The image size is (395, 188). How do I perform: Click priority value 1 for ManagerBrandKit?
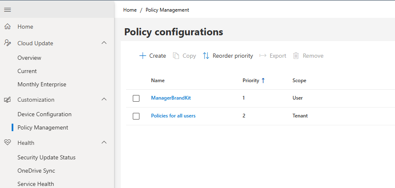(x=243, y=98)
